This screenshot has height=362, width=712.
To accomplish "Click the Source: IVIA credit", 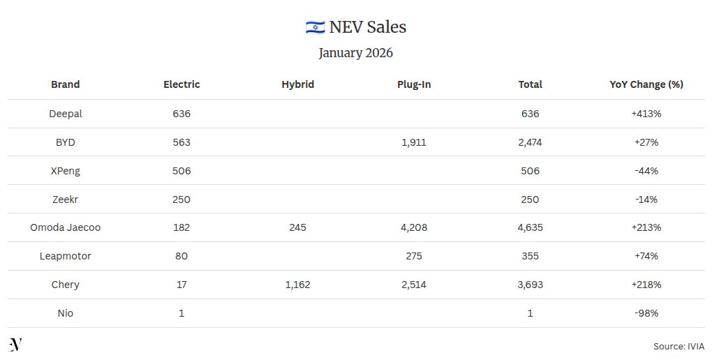I will [679, 347].
